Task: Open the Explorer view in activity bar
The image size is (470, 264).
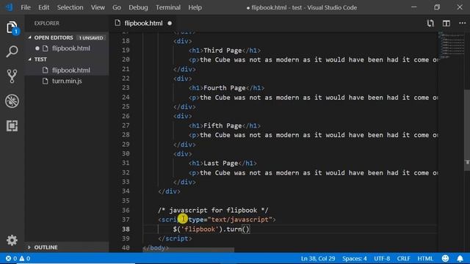Action: [x=12, y=28]
